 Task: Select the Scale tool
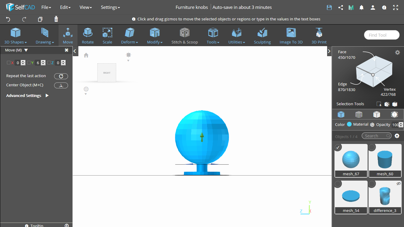pyautogui.click(x=107, y=35)
